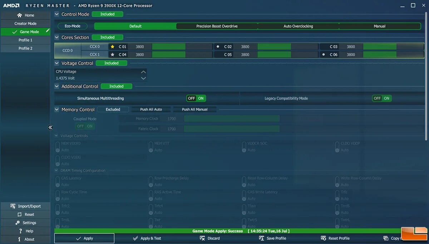Click Push All Manual button
The height and width of the screenshot is (244, 429).
pyautogui.click(x=194, y=109)
